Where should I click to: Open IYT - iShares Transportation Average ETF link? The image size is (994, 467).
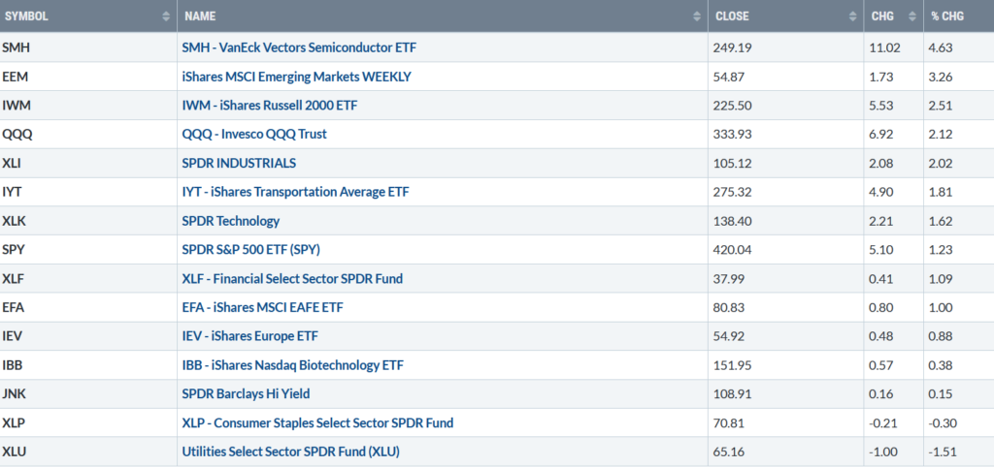pyautogui.click(x=295, y=192)
